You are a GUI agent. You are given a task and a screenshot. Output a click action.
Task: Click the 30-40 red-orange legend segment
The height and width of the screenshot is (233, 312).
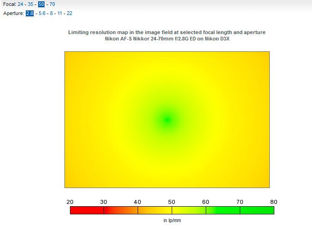click(x=121, y=210)
